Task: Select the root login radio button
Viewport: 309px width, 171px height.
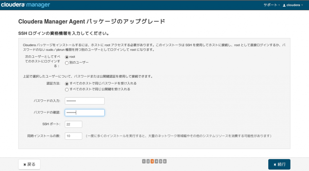Action: [x=67, y=57]
